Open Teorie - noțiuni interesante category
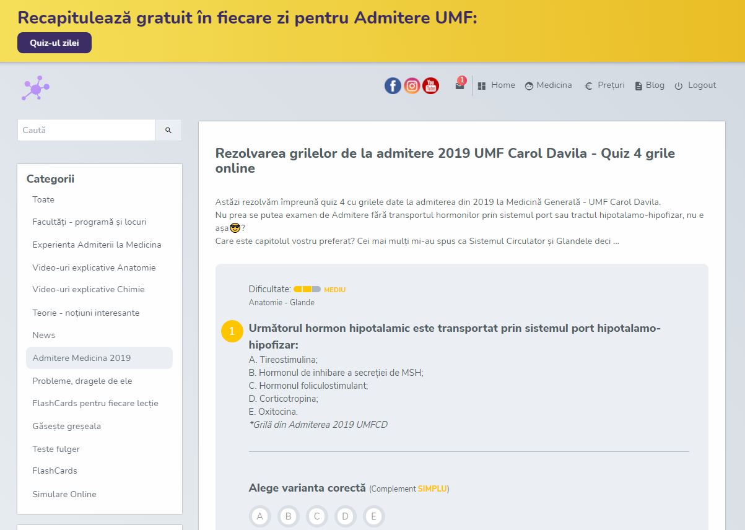The width and height of the screenshot is (745, 530). tap(86, 313)
